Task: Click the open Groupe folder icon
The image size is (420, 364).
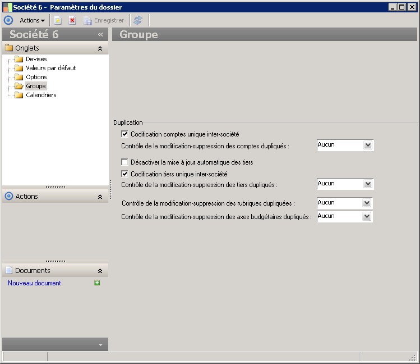Action: (19, 86)
